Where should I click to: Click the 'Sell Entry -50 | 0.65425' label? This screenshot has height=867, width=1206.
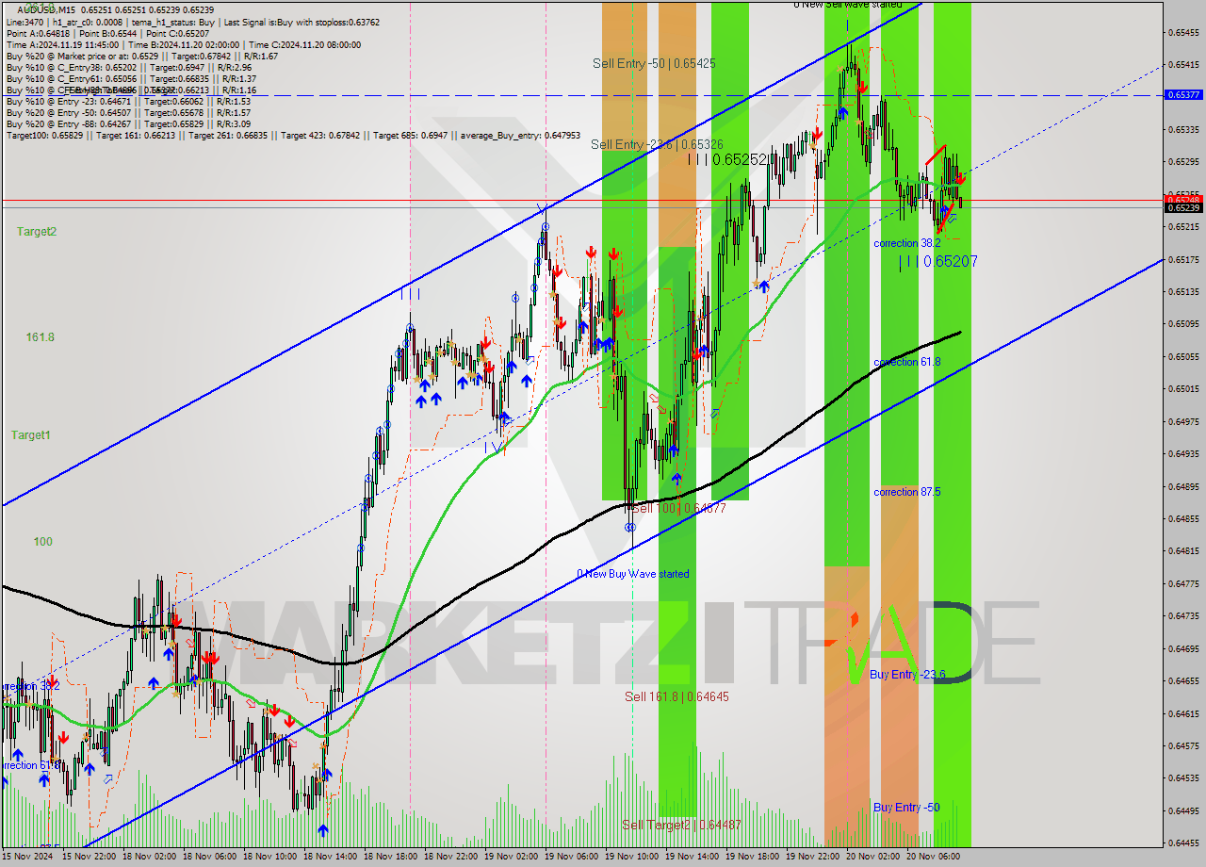tap(654, 63)
